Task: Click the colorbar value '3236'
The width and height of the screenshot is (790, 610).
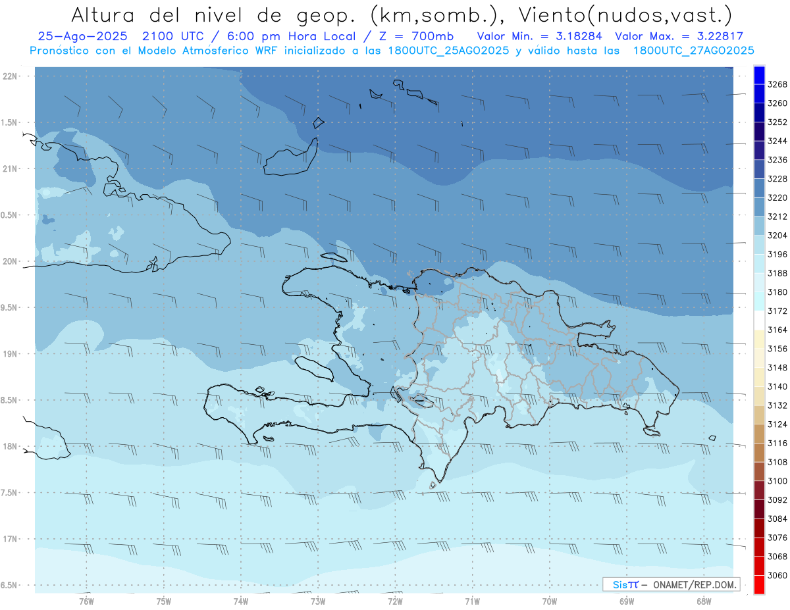Action: 777,160
